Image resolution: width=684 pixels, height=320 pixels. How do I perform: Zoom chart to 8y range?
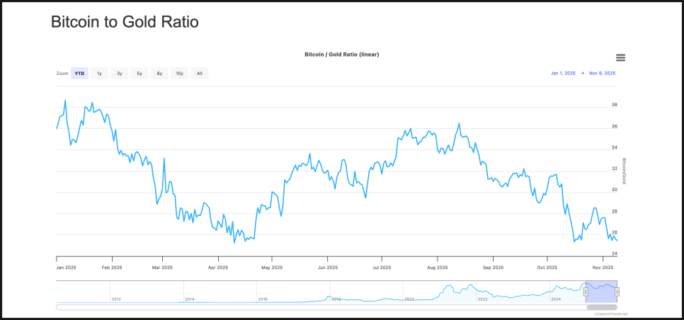(159, 74)
